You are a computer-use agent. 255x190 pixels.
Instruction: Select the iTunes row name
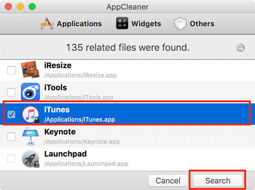57,110
